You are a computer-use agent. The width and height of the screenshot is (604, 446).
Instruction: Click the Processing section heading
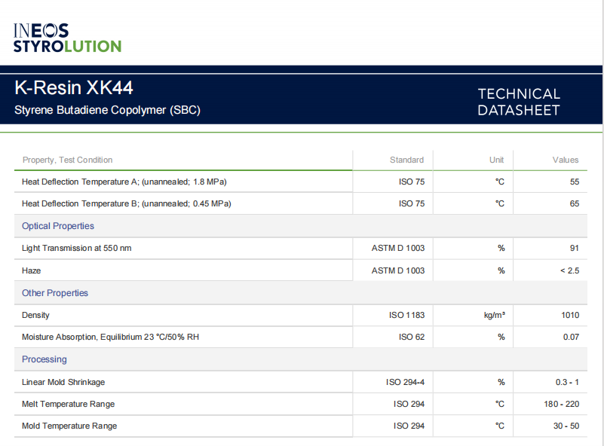(x=44, y=359)
